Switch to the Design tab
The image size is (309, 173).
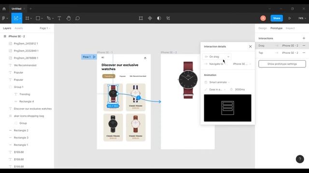(263, 28)
